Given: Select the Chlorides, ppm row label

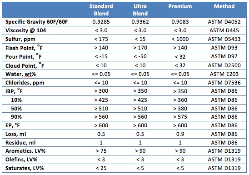Looking at the screenshot, I should click(x=25, y=83).
